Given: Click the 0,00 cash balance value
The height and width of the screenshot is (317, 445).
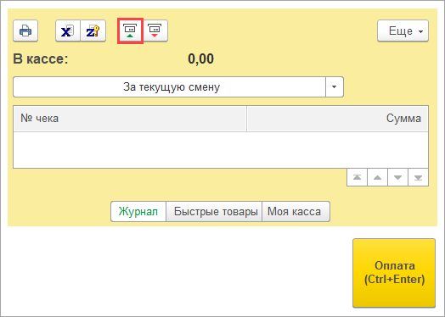Looking at the screenshot, I should click(x=201, y=59).
